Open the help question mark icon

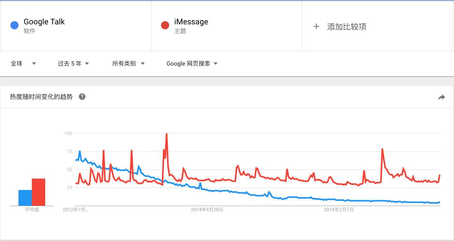tap(82, 97)
